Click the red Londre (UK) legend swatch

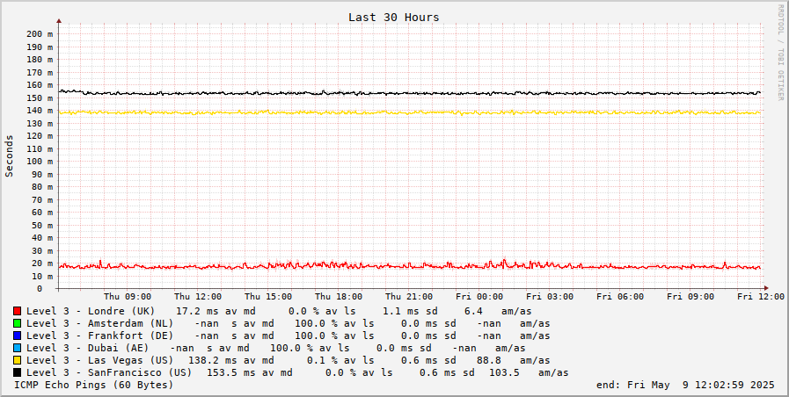click(x=17, y=311)
